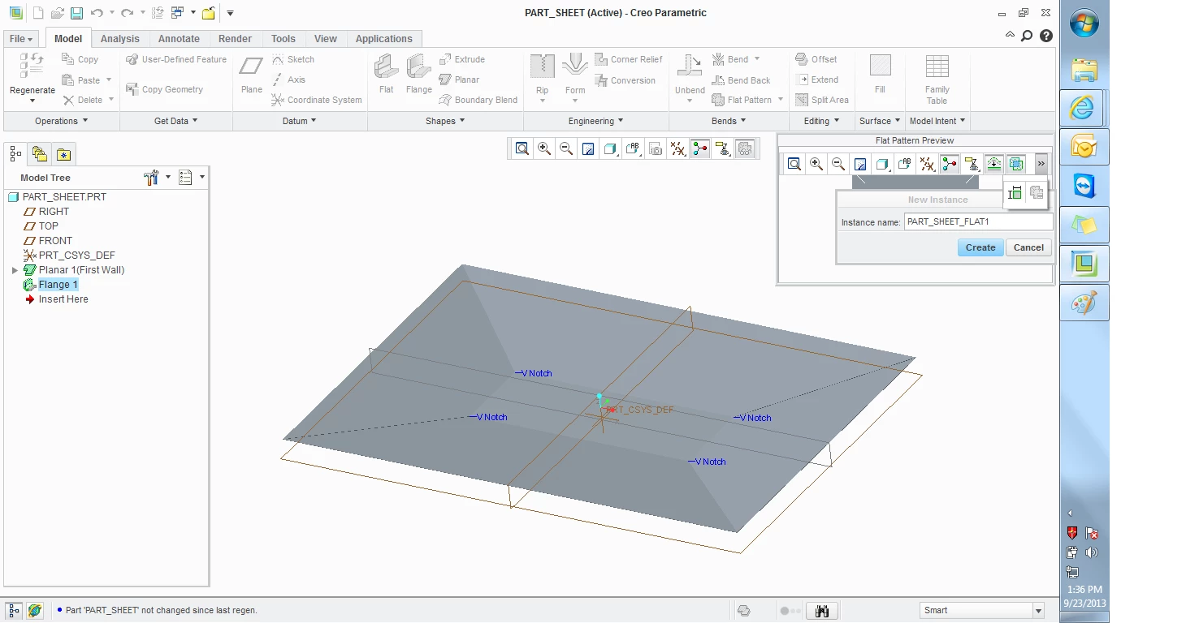Expand the Operations group dropdown
Image resolution: width=1186 pixels, height=623 pixels.
click(62, 121)
